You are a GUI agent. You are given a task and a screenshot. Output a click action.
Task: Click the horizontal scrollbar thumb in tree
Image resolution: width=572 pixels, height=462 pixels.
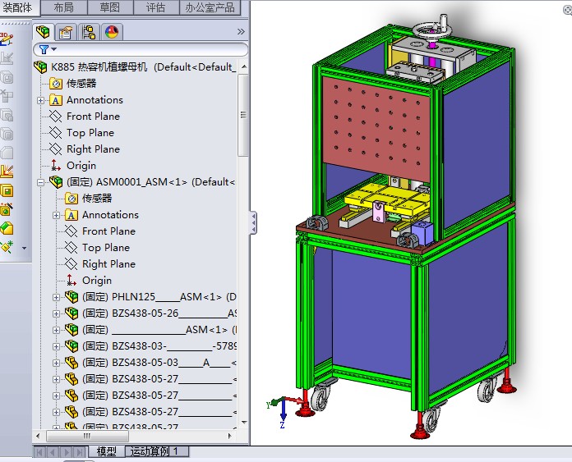[87, 436]
